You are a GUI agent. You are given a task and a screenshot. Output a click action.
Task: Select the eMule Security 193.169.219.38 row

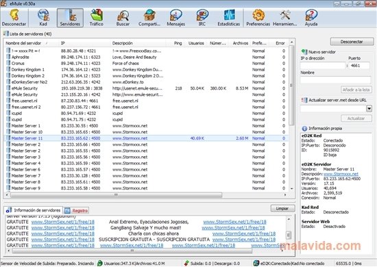[x=146, y=88]
